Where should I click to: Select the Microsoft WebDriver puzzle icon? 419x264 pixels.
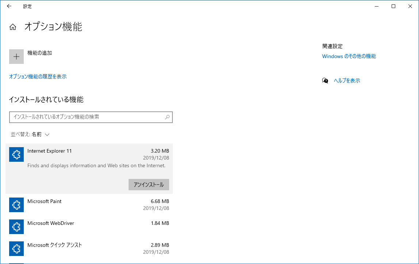pyautogui.click(x=16, y=227)
